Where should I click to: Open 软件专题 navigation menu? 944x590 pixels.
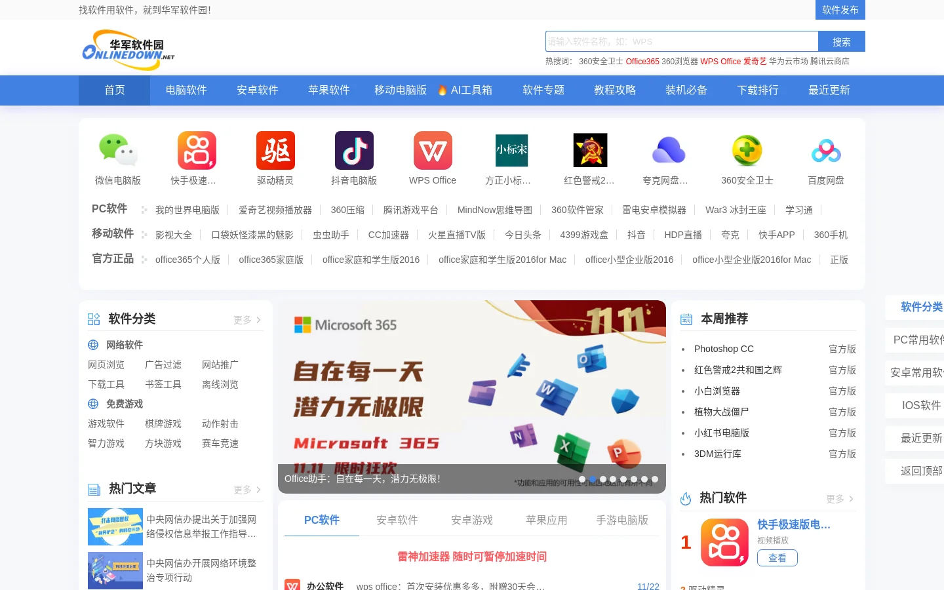point(543,90)
